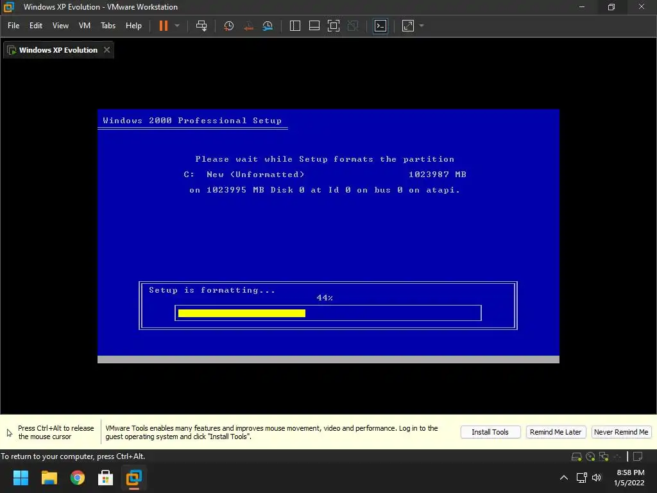The width and height of the screenshot is (657, 493).
Task: Select the Windows XP Evolution tab
Action: click(58, 50)
